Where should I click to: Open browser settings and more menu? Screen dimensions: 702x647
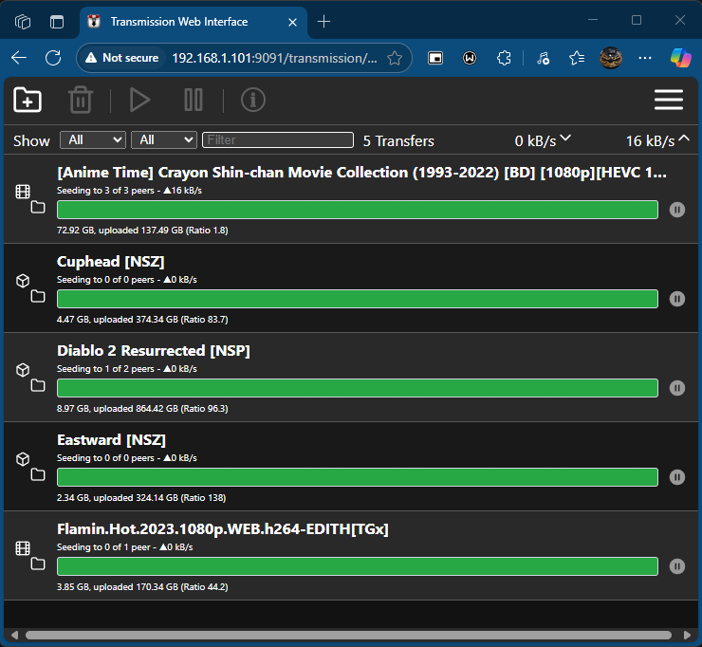[645, 58]
